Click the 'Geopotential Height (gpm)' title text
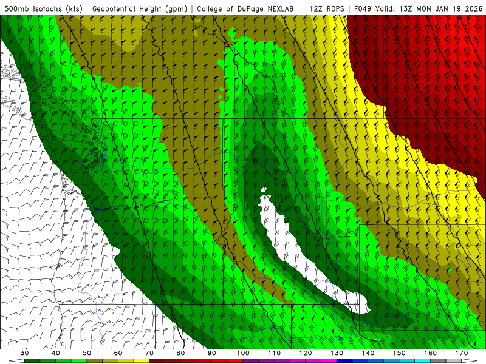The width and height of the screenshot is (486, 364). coord(140,8)
